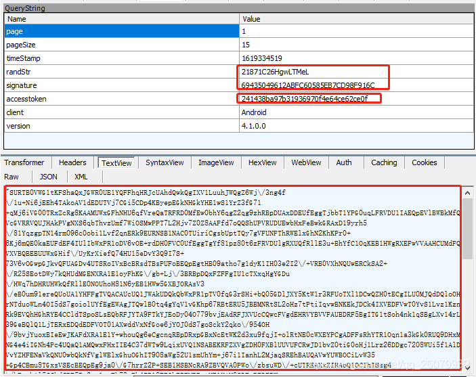
Task: Click the QueryString section header
Action: (x=239, y=8)
